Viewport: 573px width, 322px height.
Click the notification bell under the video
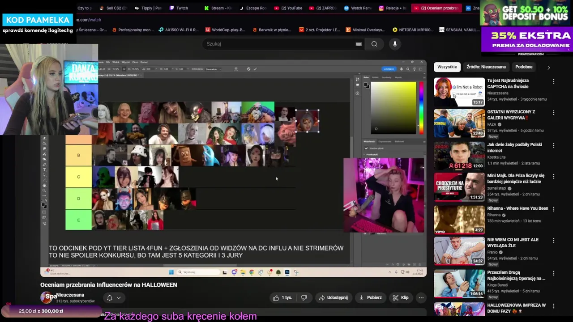click(109, 297)
